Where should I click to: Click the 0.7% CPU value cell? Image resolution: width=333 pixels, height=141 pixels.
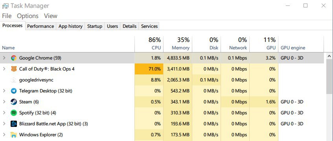[x=149, y=135]
